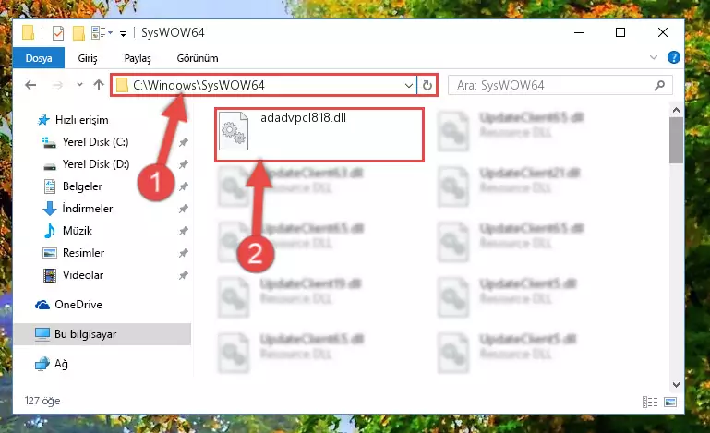This screenshot has width=710, height=433.
Task: Select the adadvpcl818.dll file name
Action: (303, 118)
